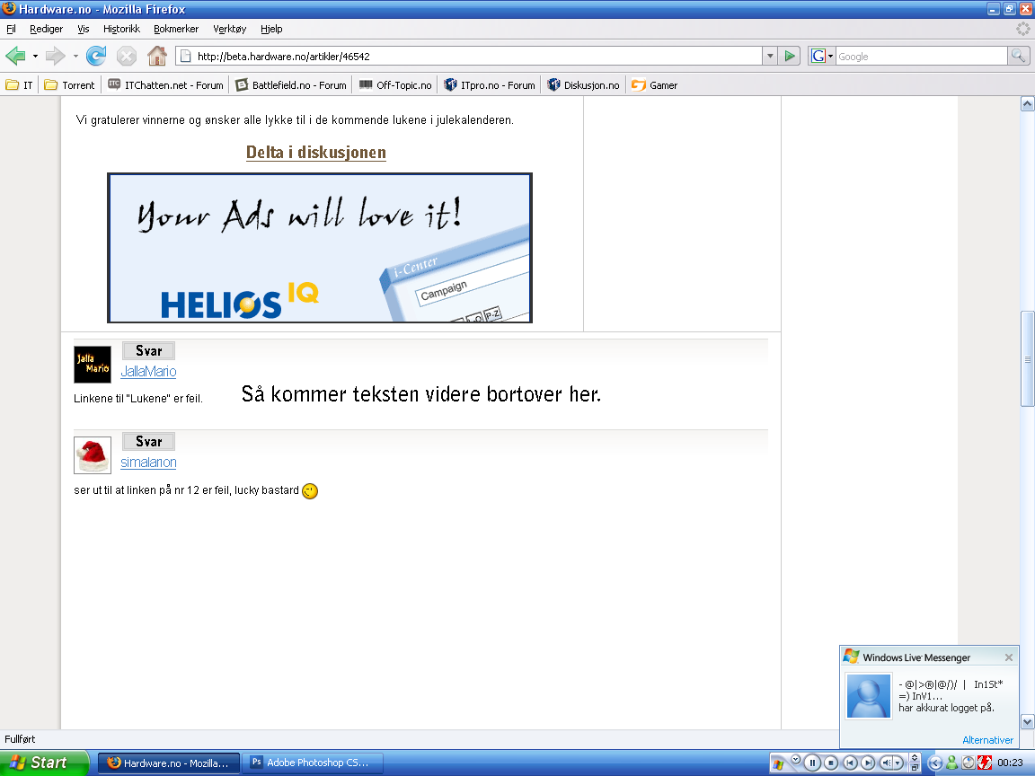This screenshot has width=1035, height=776.
Task: Click the green Messenger tray icon
Action: point(951,763)
